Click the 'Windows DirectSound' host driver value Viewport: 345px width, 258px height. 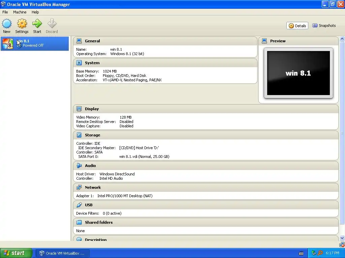(x=117, y=174)
